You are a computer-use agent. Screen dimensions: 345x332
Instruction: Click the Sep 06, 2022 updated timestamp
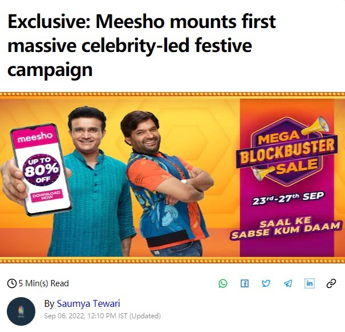[x=102, y=316]
